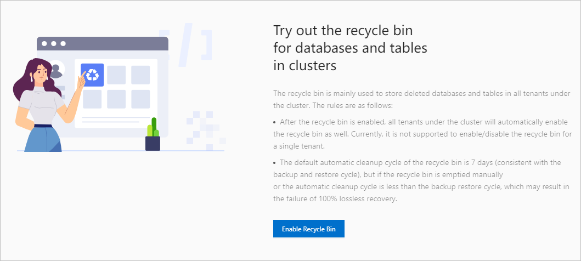The height and width of the screenshot is (261, 581).
Task: Click the green cactus plant graphic
Action: 153,128
